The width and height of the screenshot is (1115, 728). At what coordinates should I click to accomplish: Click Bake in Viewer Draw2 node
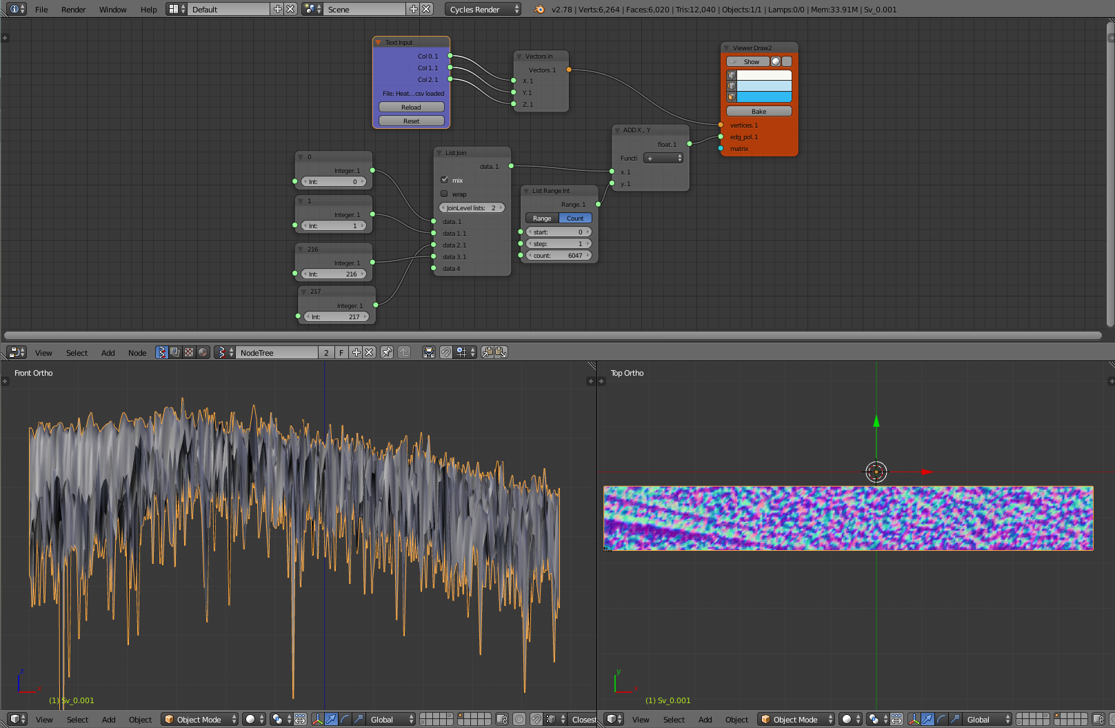759,111
